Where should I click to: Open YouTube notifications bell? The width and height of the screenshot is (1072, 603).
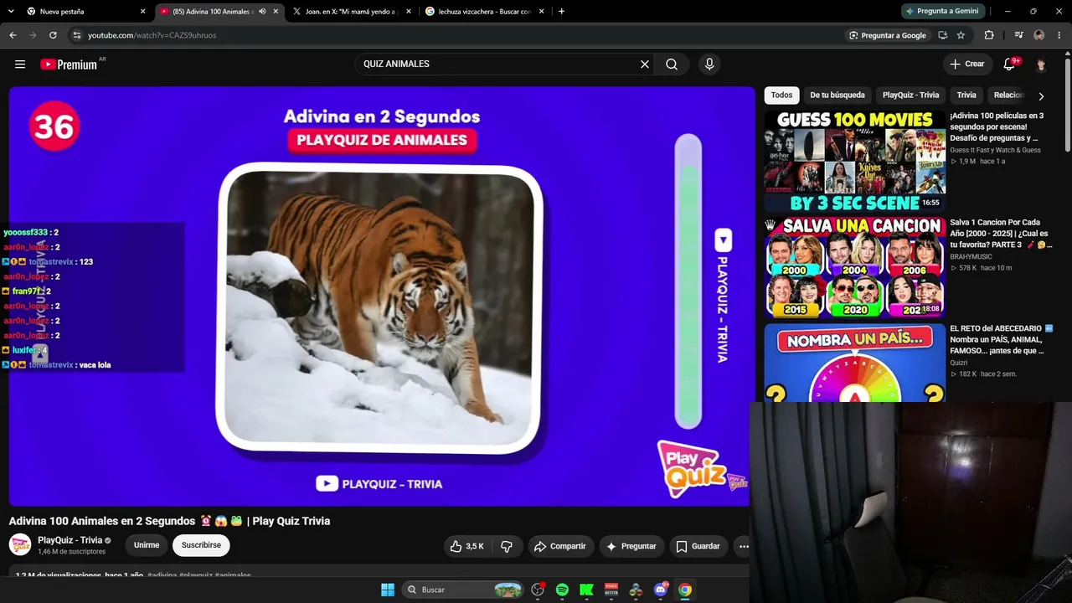coord(1010,64)
